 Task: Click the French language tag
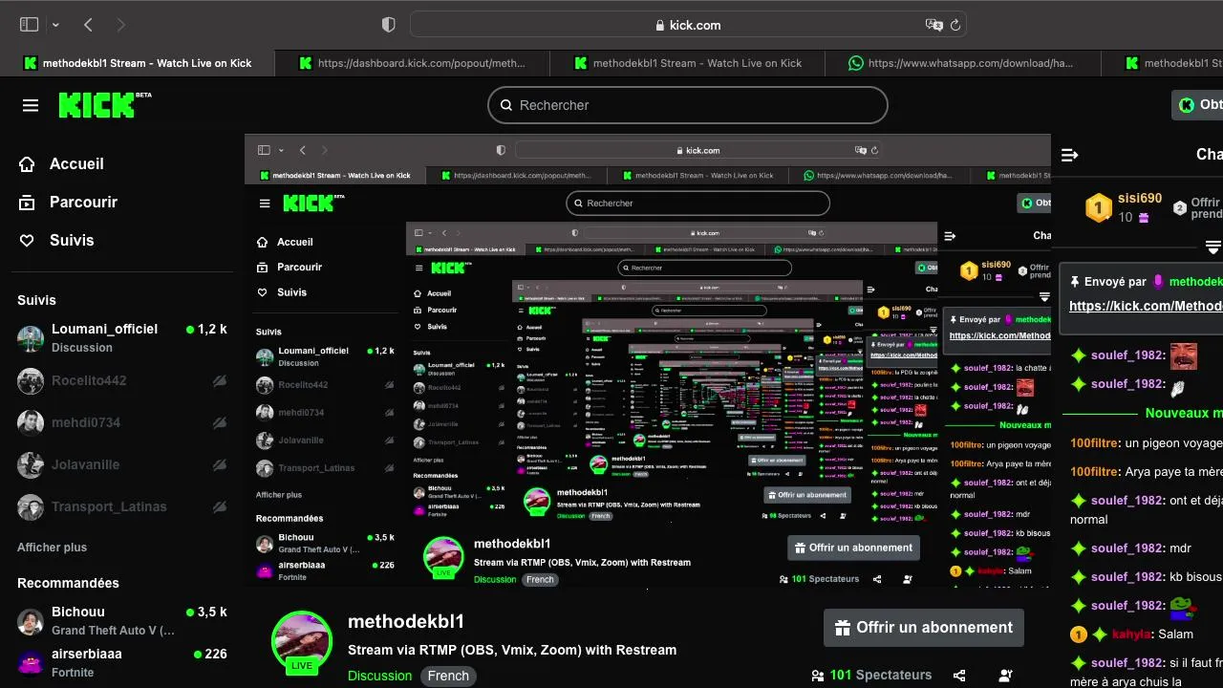[448, 676]
